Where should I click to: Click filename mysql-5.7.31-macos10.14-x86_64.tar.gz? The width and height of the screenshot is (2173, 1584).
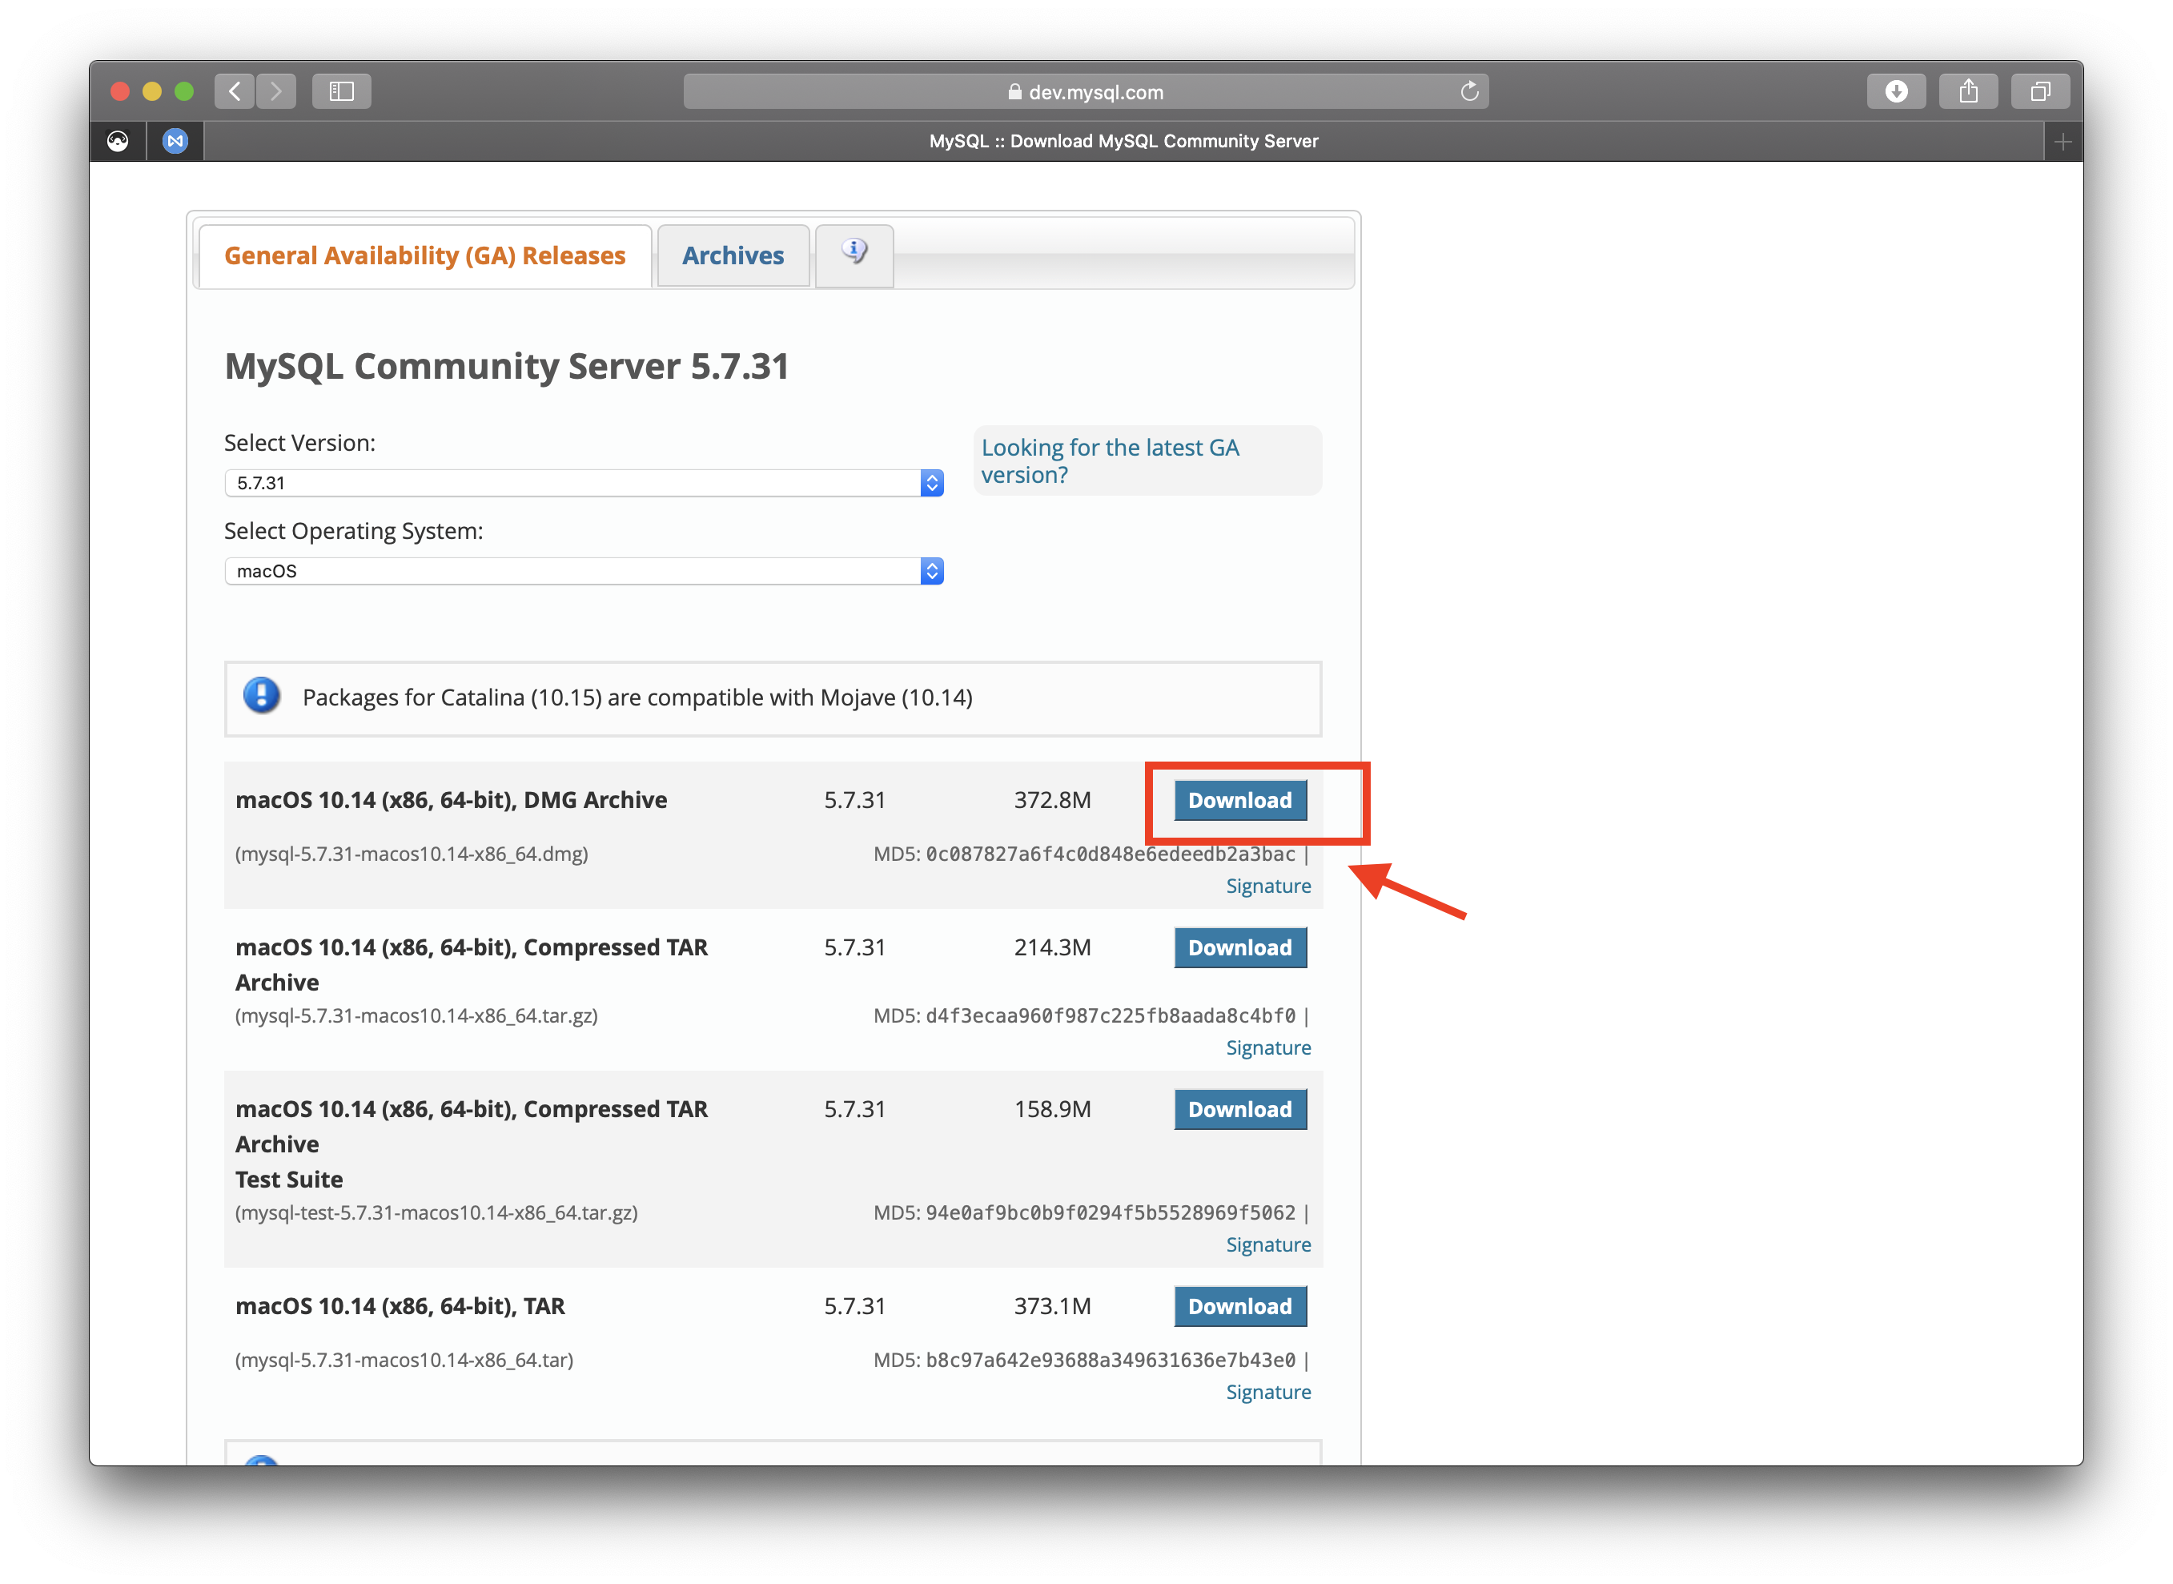[x=416, y=1015]
